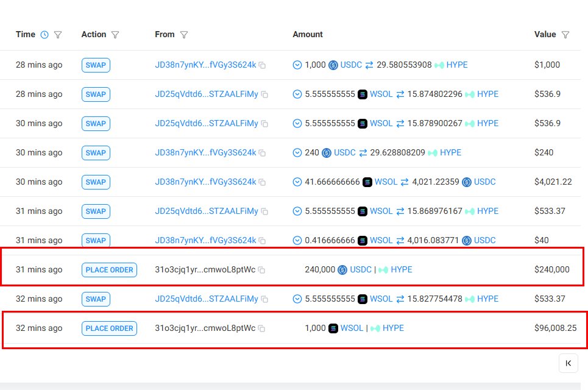
Task: Copy the address JD38n7ynKY...fVGy3S624k
Action: pyautogui.click(x=261, y=65)
